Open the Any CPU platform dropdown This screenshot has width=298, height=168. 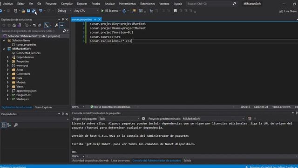86,11
